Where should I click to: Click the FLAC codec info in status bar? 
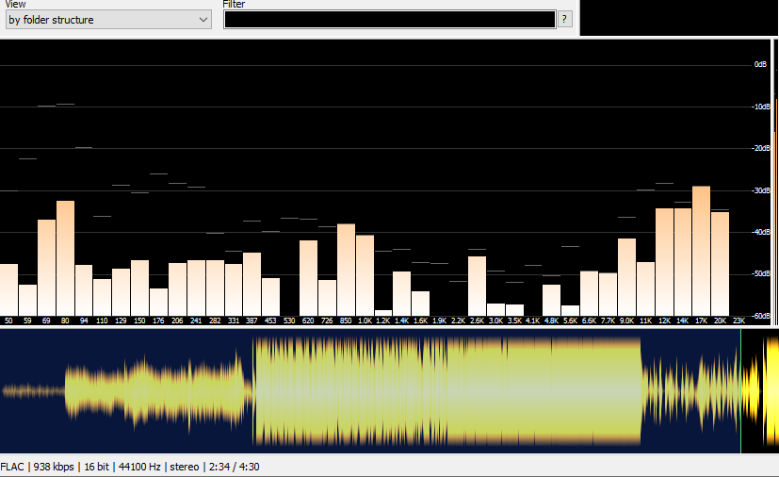point(12,467)
